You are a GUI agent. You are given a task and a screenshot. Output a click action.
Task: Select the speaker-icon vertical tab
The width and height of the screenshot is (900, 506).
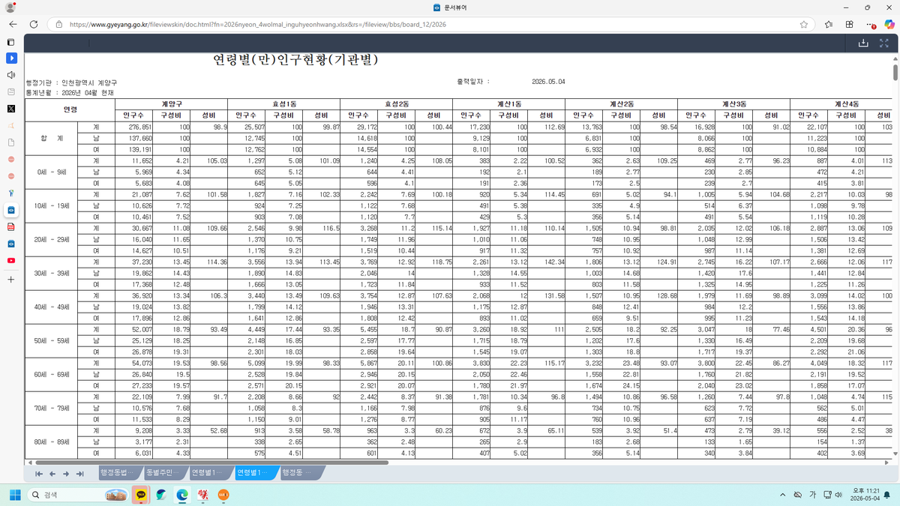click(11, 75)
